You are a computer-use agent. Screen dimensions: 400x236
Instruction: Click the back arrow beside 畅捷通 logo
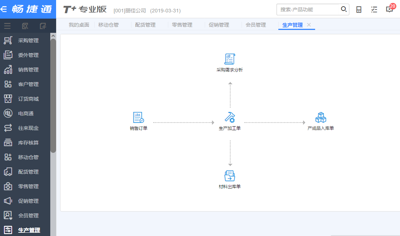point(4,9)
